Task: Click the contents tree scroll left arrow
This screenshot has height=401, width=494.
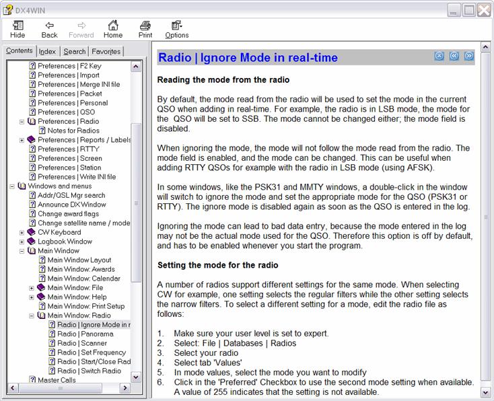Action: [13, 388]
